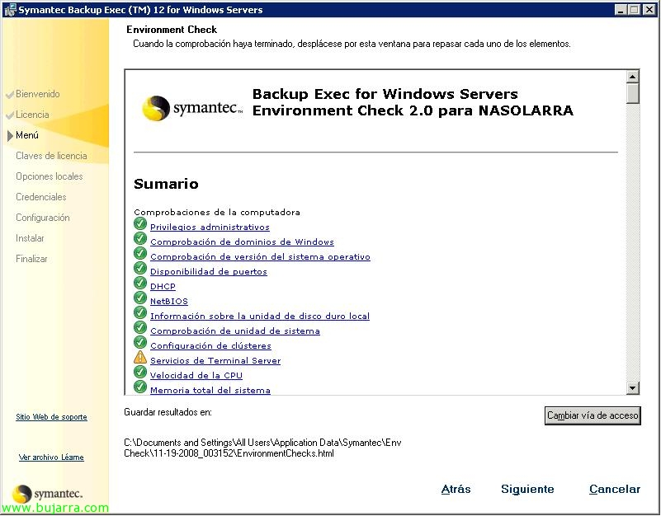The width and height of the screenshot is (661, 516).
Task: Click Cambiar vía de acceso button
Action: coord(593,415)
